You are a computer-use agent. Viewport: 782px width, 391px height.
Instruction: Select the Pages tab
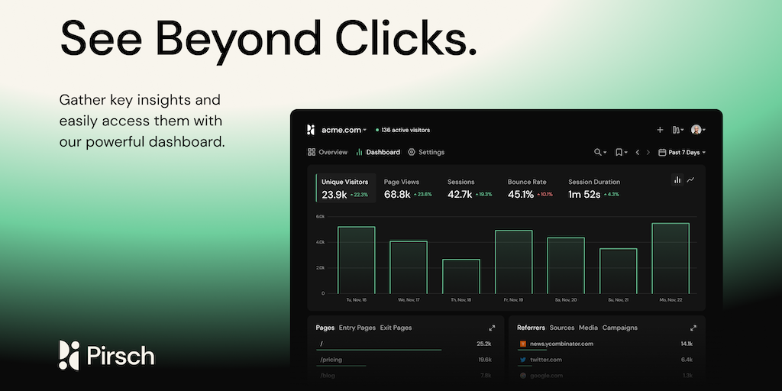(x=325, y=328)
